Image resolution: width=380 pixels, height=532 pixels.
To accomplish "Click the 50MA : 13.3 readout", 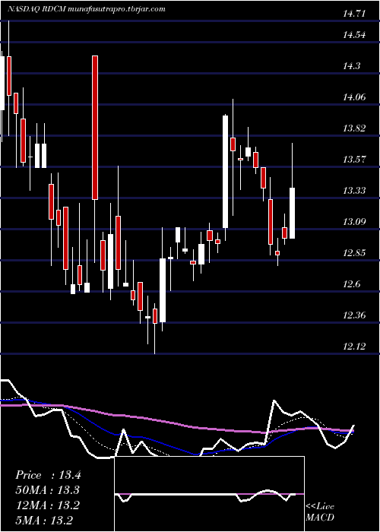I will coord(48,490).
